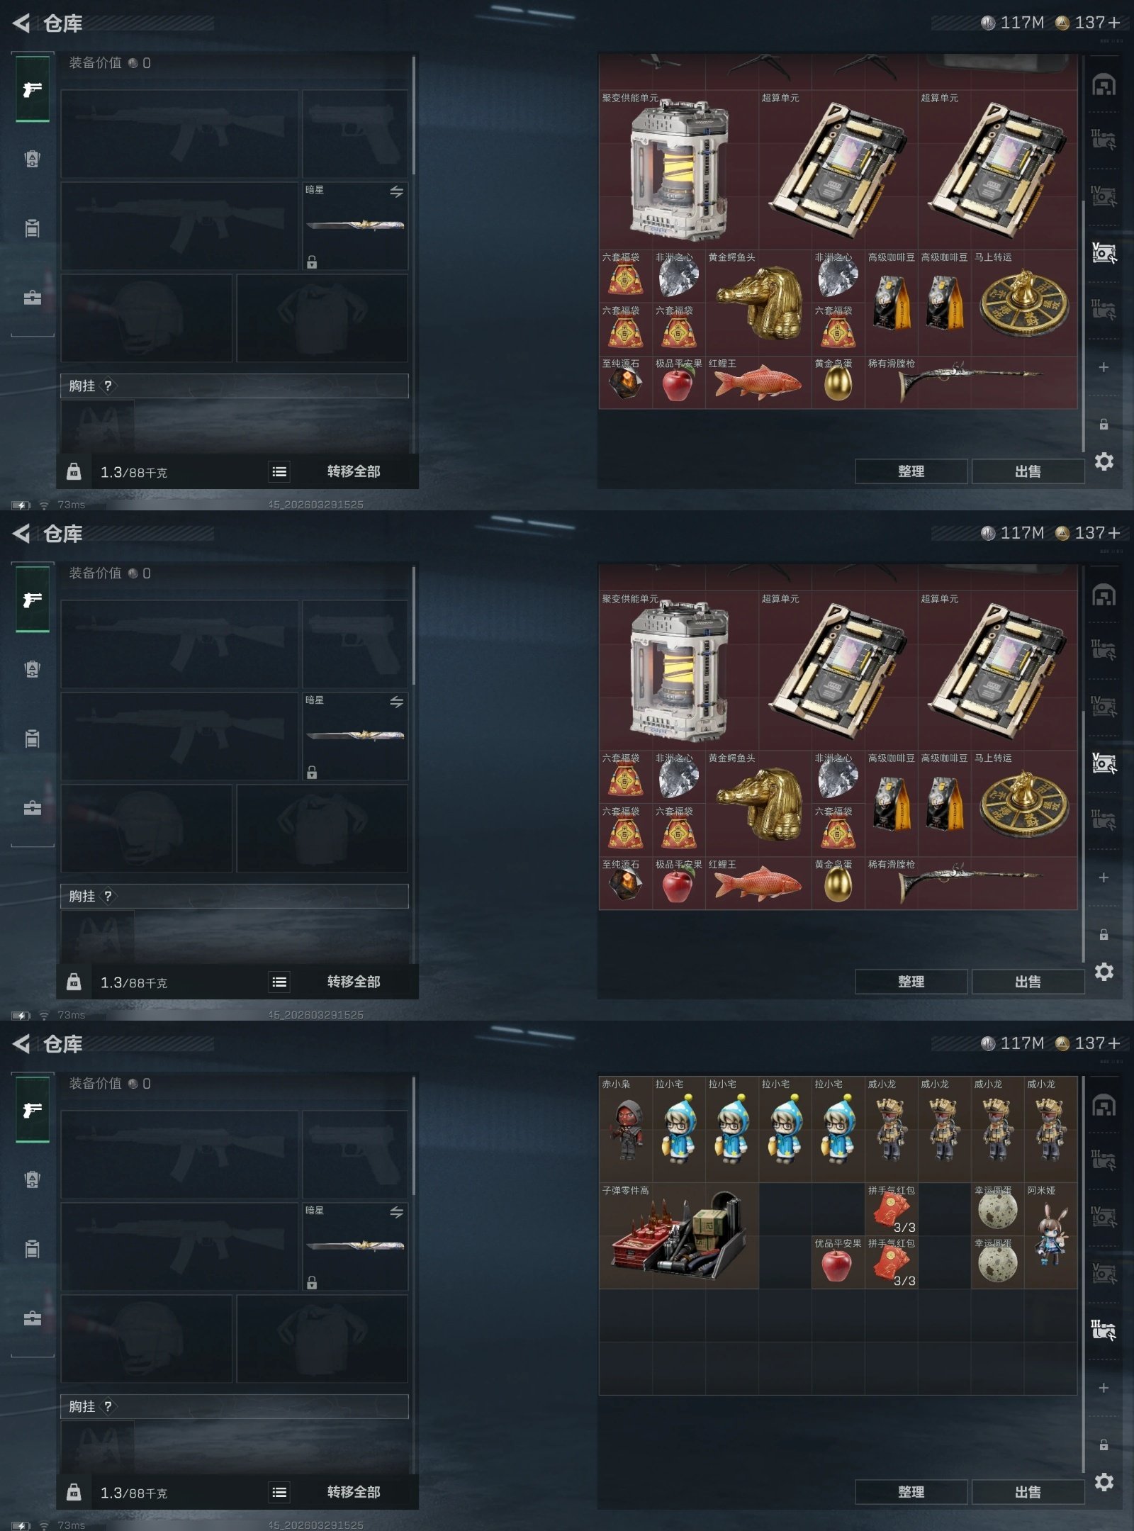Select the 阿米娅 bunny-eared figure item
Screen dimensions: 1134x1531
click(1050, 1235)
